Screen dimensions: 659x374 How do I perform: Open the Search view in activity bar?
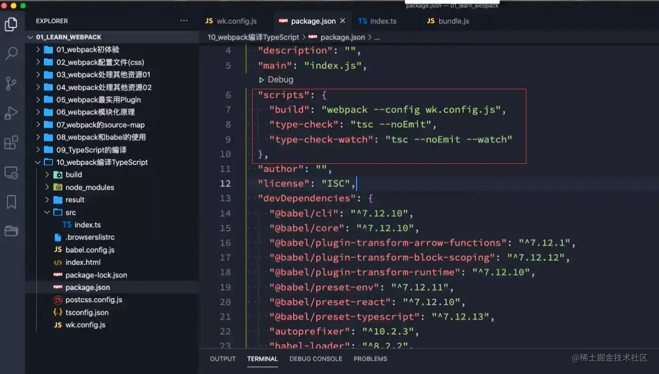11,53
